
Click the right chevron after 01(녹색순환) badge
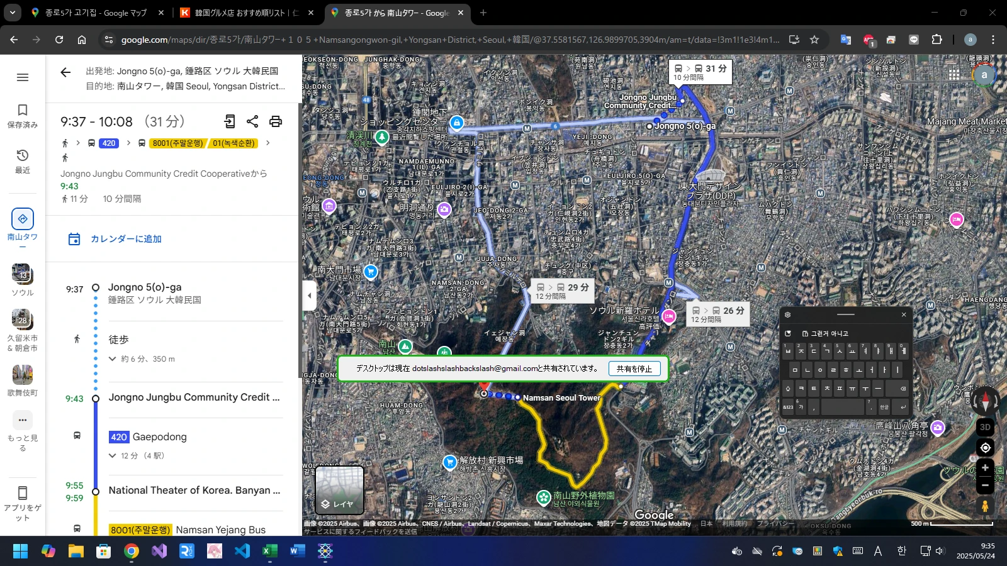coord(268,143)
